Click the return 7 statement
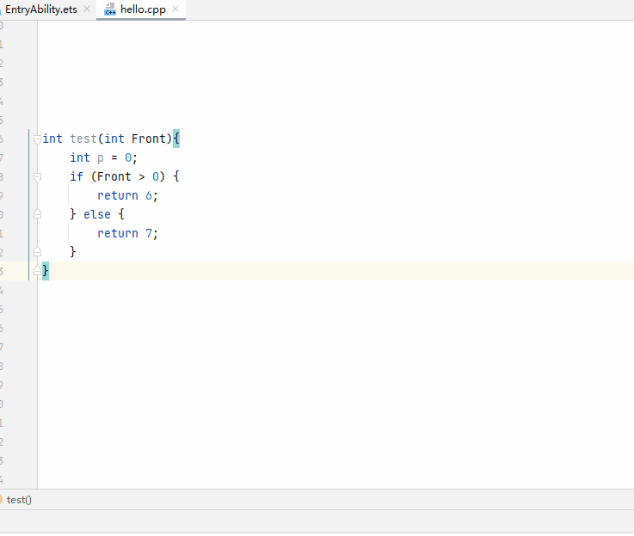The width and height of the screenshot is (634, 536). (127, 233)
